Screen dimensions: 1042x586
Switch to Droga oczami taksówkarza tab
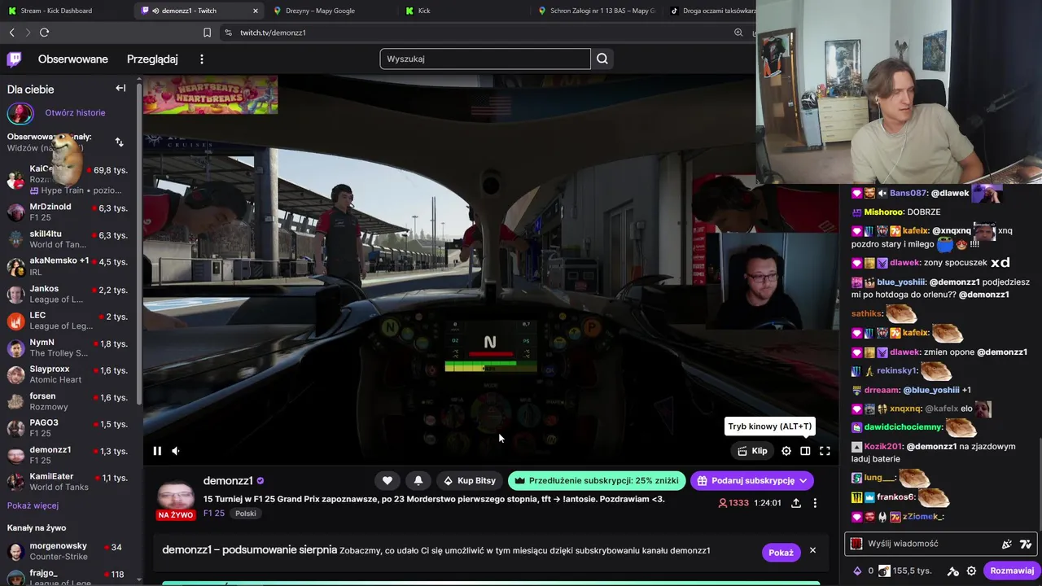pyautogui.click(x=713, y=11)
